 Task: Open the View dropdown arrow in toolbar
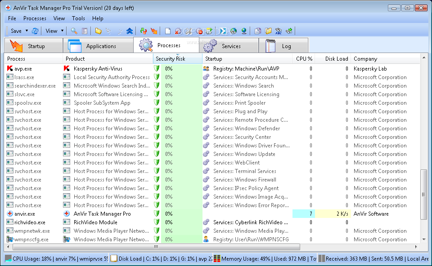pyautogui.click(x=62, y=31)
